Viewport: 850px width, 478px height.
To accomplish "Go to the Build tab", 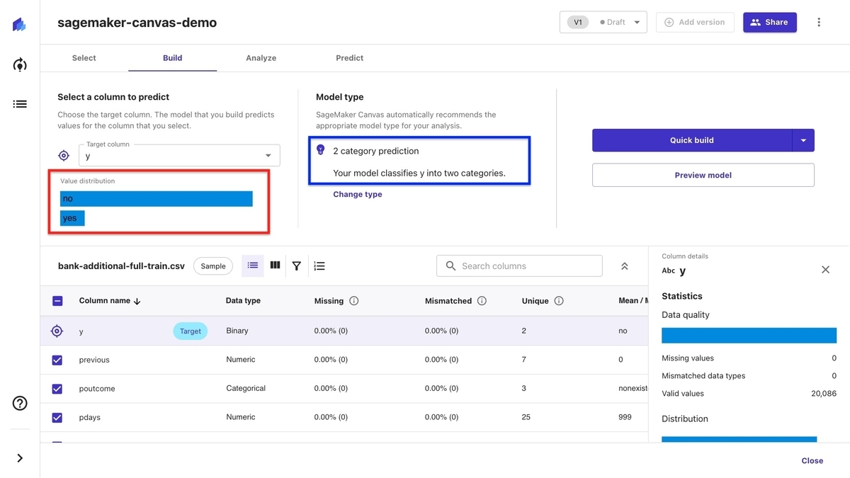I will click(173, 58).
